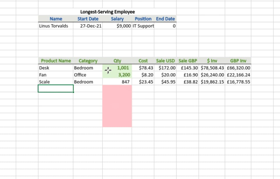Select the inventory cell '$26,240.00'

[212, 75]
